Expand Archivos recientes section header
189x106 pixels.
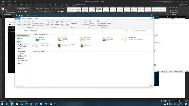click(32, 52)
